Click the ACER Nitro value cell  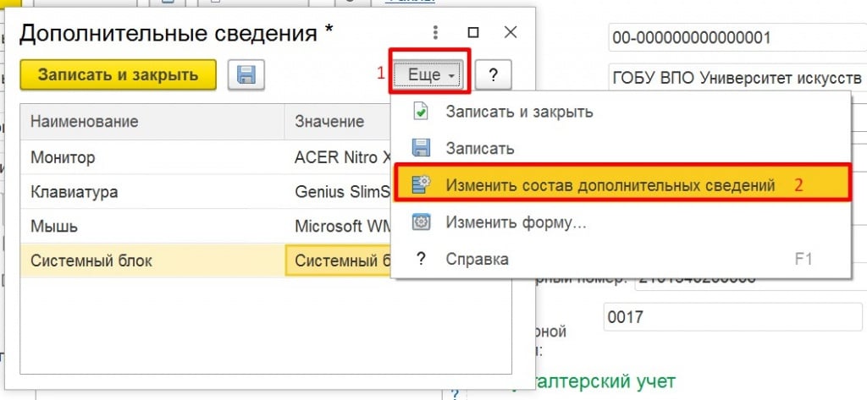(338, 157)
